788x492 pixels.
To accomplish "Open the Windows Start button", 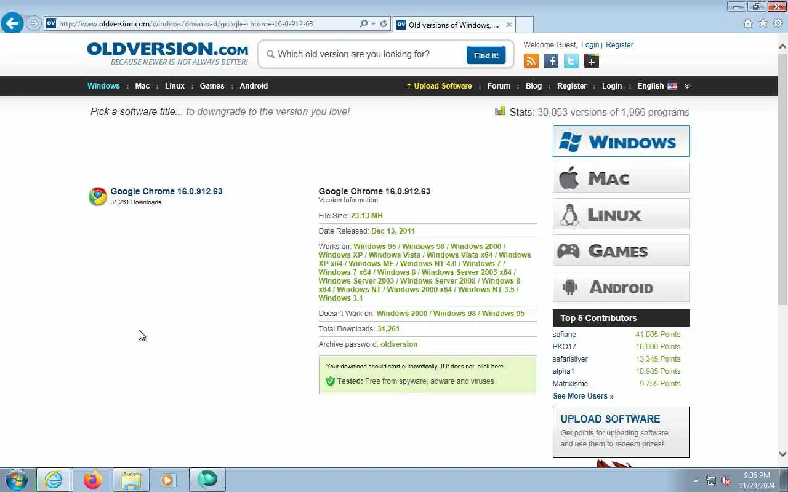I will pyautogui.click(x=16, y=480).
